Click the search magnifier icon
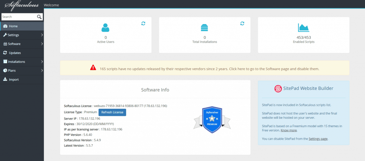Screen dimensions: 365x161 pos(39,17)
